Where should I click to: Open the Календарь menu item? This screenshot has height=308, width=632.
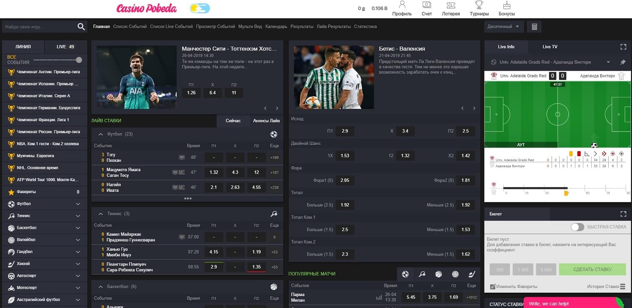276,27
